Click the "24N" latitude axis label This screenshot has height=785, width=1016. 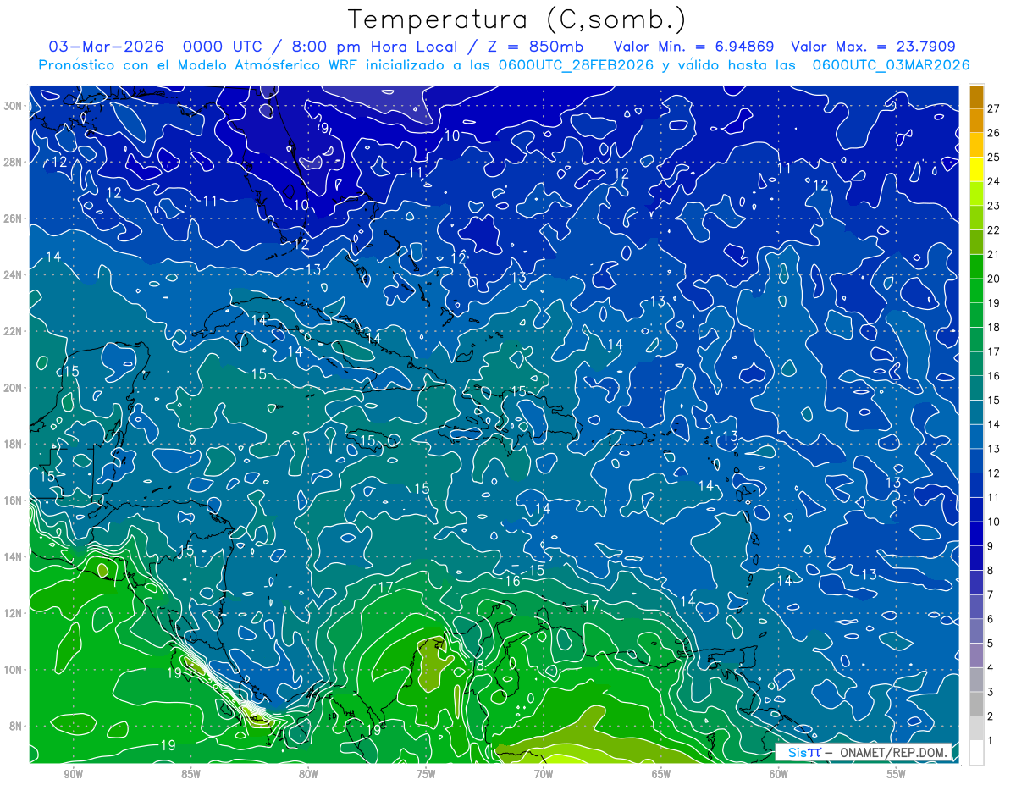point(13,275)
